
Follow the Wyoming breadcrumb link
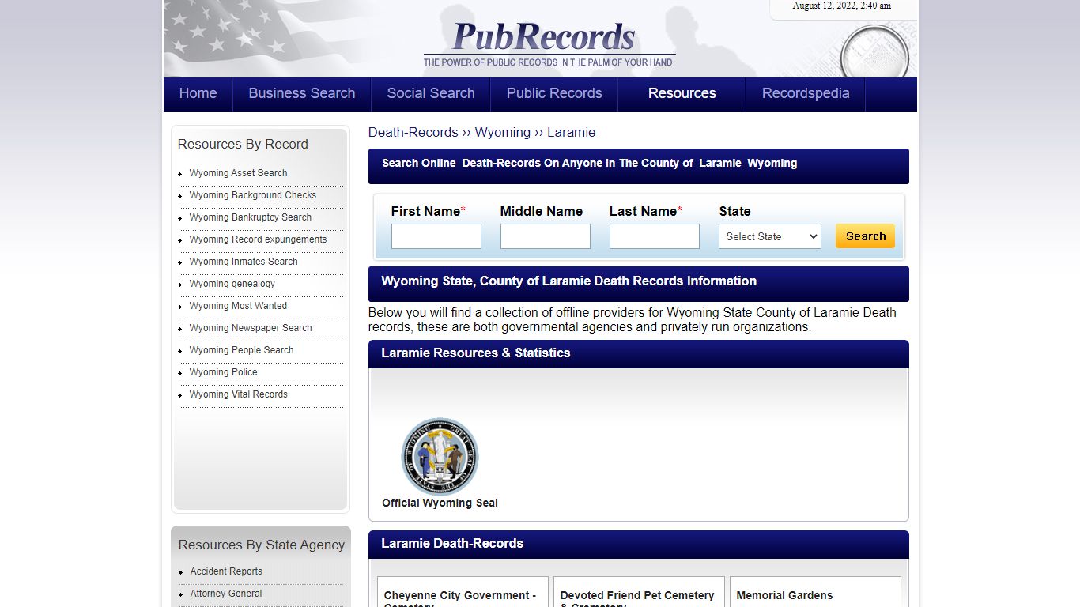pos(503,132)
